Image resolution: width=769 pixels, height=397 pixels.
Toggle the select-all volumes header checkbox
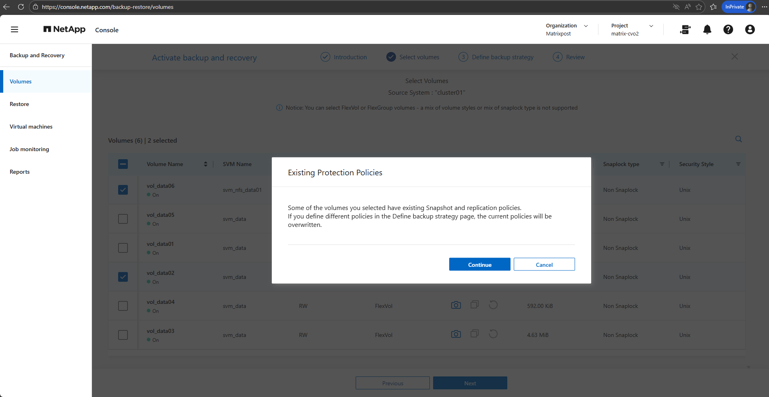(x=123, y=164)
